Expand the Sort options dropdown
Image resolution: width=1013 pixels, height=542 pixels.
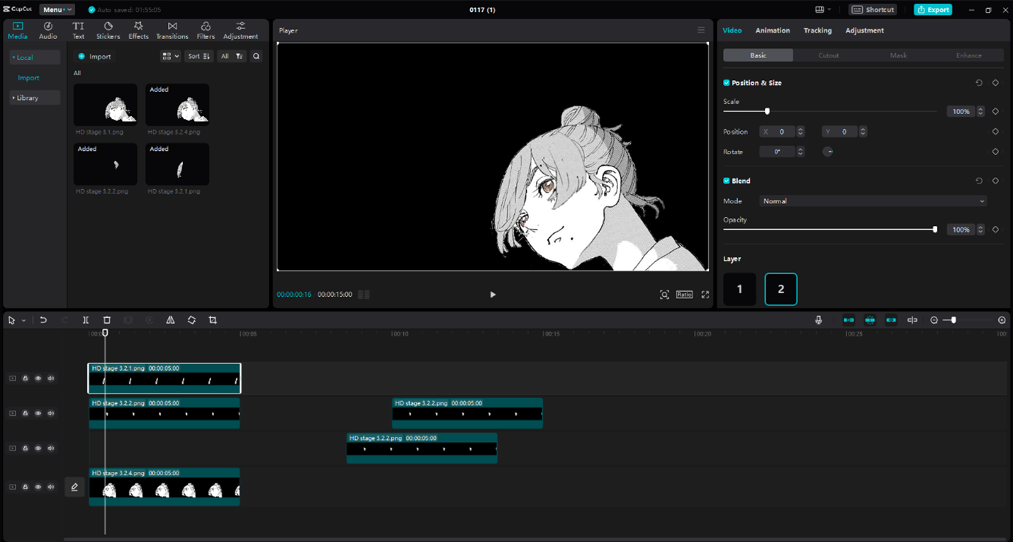pos(198,57)
